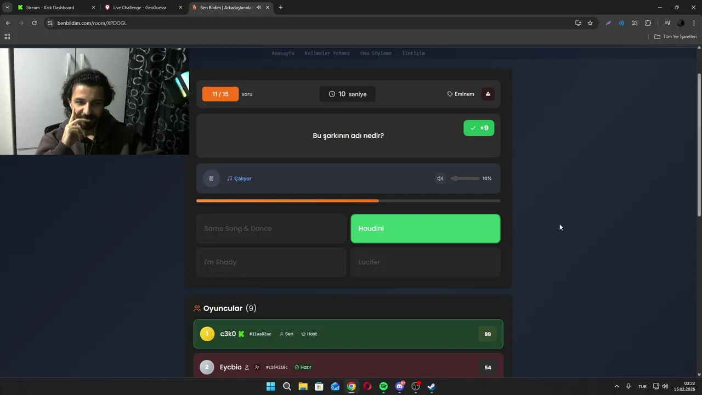Click the Hazır status on Eycbio
Image resolution: width=702 pixels, height=395 pixels.
click(x=303, y=367)
